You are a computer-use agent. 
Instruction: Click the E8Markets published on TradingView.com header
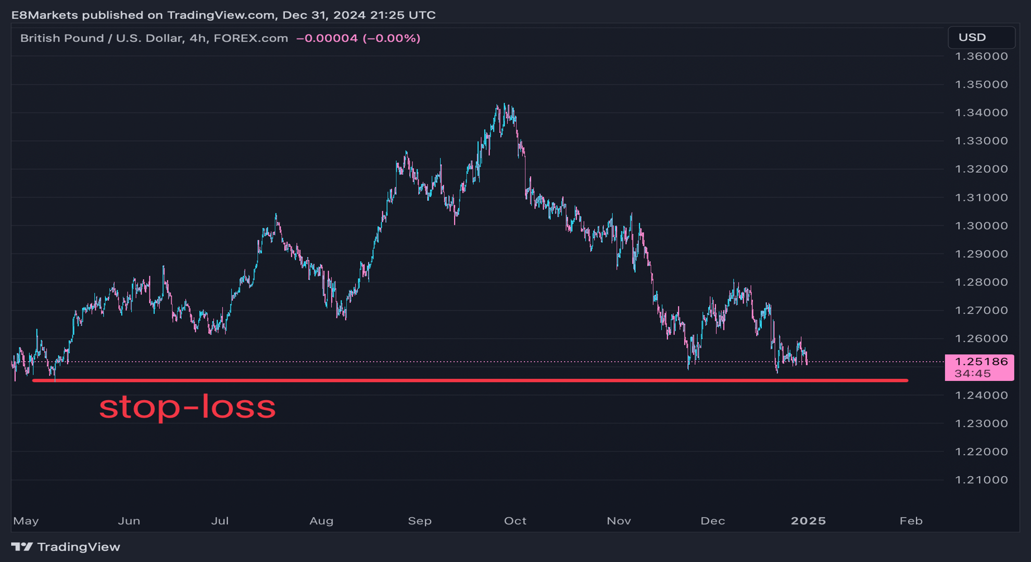coord(223,15)
